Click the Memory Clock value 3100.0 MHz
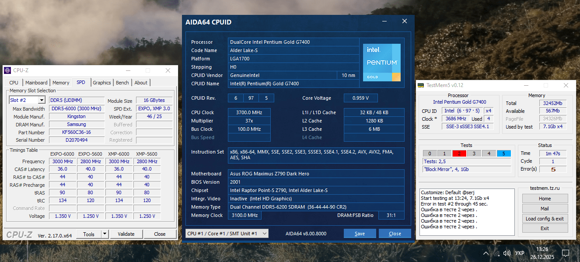Screen dimensions: 580x262 (245, 215)
